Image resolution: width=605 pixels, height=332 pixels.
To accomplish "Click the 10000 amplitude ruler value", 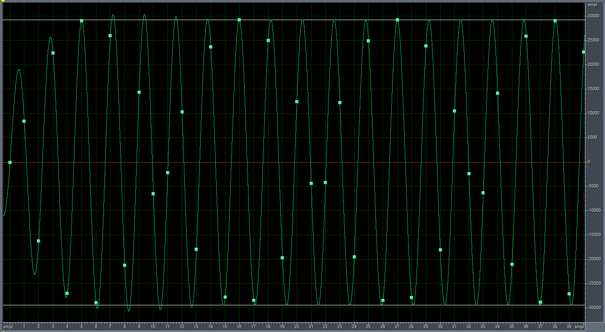I will (x=594, y=113).
